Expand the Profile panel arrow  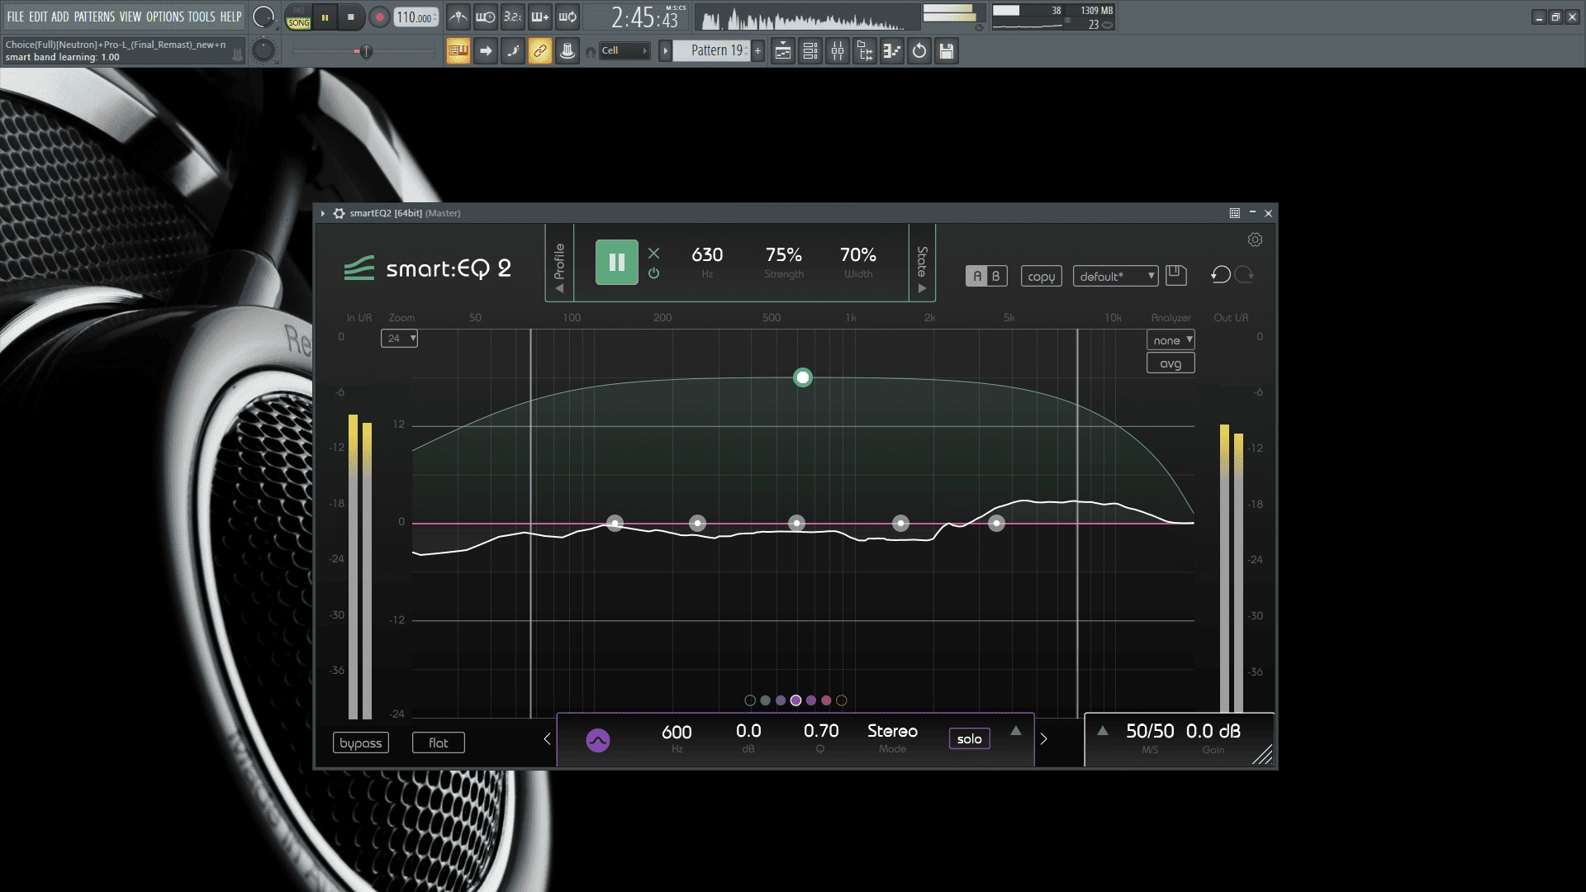559,288
